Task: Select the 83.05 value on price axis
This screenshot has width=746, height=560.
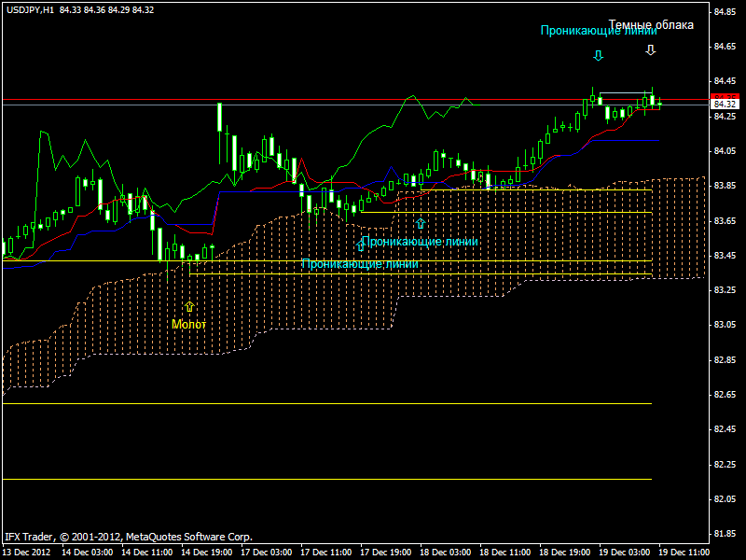Action: [726, 325]
